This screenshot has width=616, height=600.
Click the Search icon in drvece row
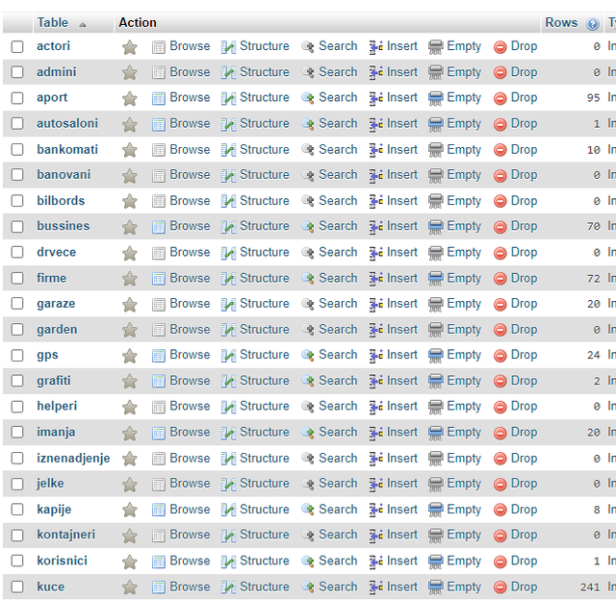pyautogui.click(x=308, y=253)
